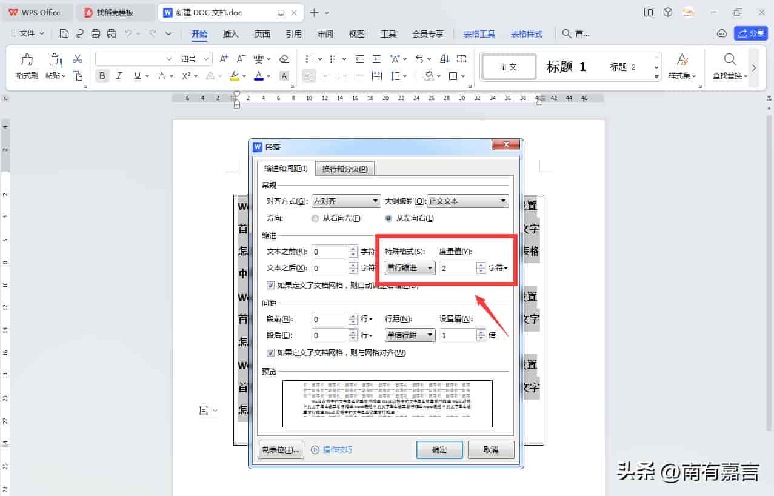Click the Decrease indent icon
The width and height of the screenshot is (774, 496).
coord(359,59)
